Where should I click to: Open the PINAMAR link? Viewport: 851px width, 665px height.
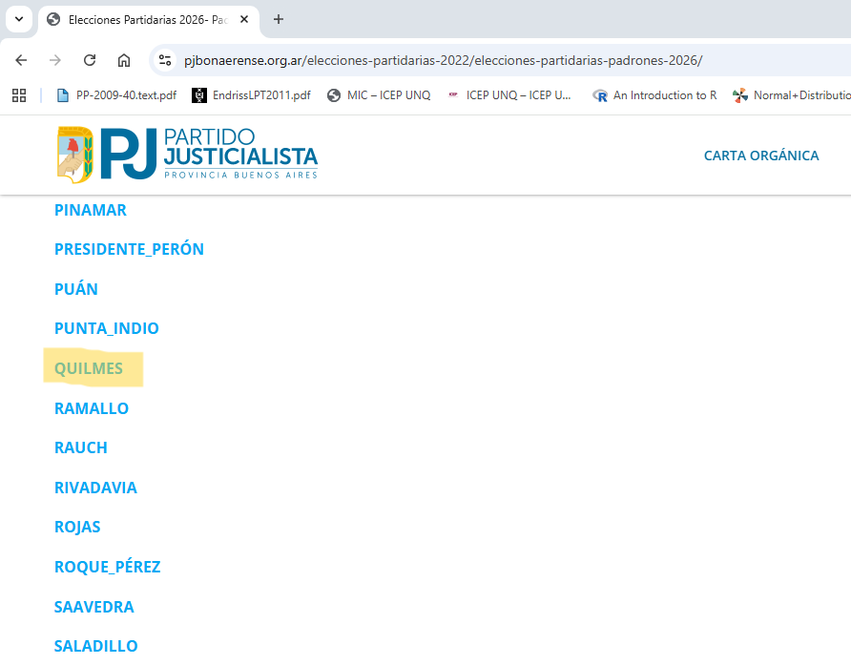[91, 210]
